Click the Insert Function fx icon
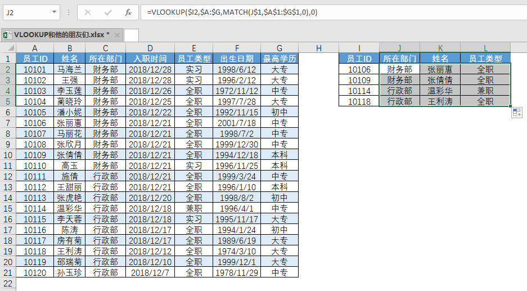Viewport: 527px width, 291px height. point(128,12)
